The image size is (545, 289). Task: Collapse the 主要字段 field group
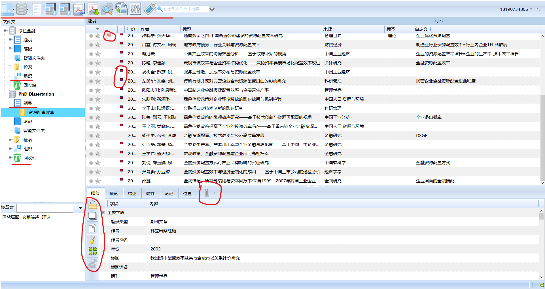pos(104,213)
